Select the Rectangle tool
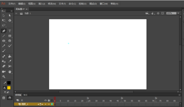This screenshot has width=184, height=107. [10, 36]
